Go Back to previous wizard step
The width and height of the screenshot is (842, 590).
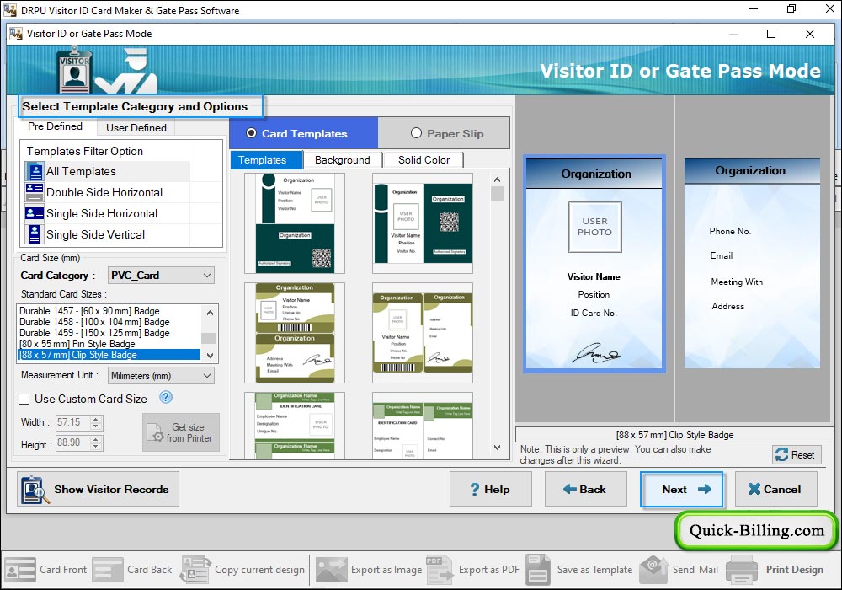point(585,489)
